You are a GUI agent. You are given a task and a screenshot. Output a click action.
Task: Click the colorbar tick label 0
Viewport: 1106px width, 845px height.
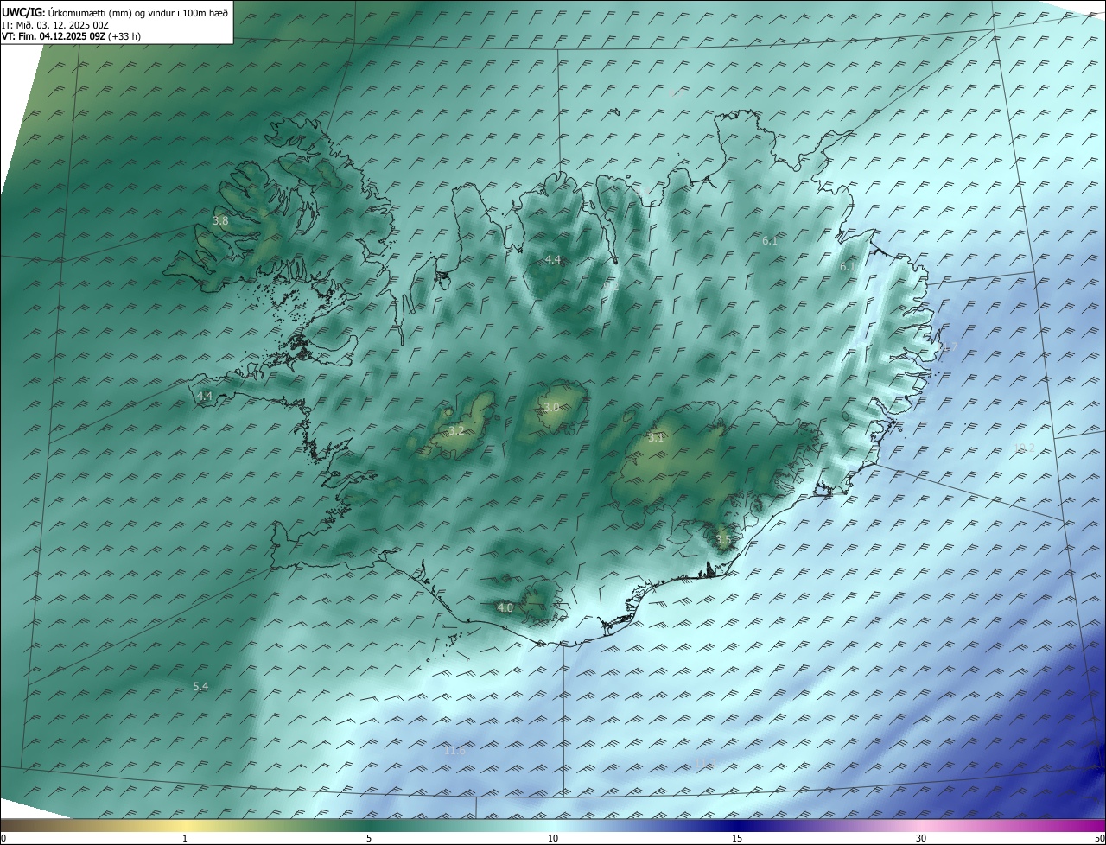point(3,838)
